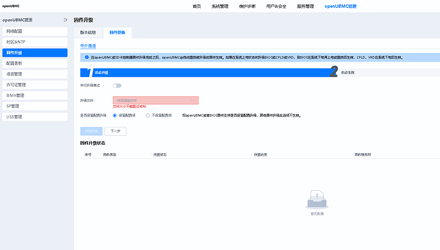
Task: Click the 固件包名称 column header
Action: click(363, 154)
